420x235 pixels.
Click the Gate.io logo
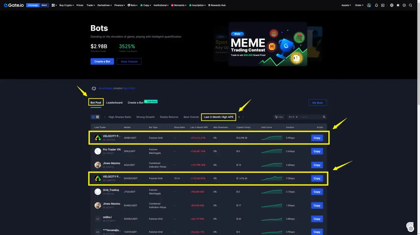tap(14, 5)
